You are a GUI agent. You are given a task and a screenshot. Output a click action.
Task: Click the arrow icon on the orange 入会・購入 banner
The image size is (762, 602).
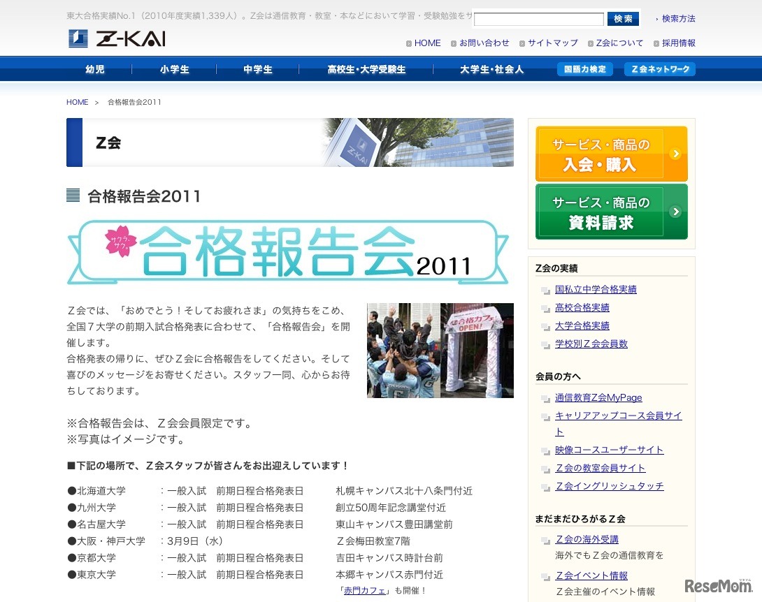(675, 154)
